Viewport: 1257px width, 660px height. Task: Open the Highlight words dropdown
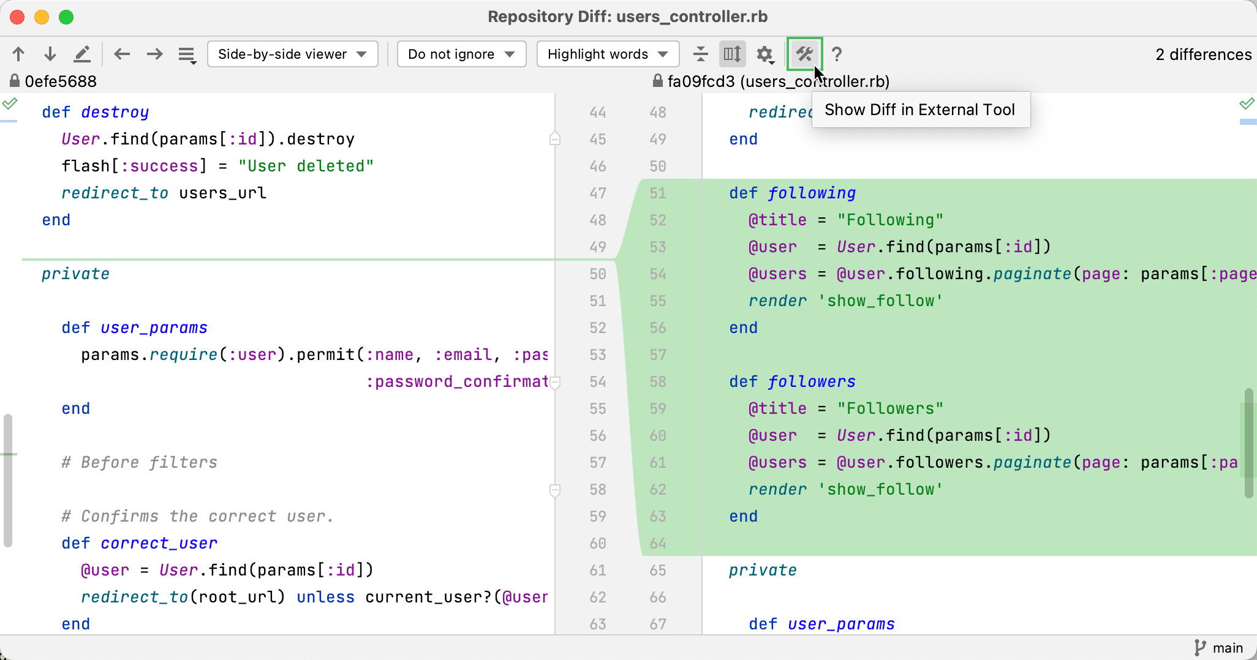607,54
